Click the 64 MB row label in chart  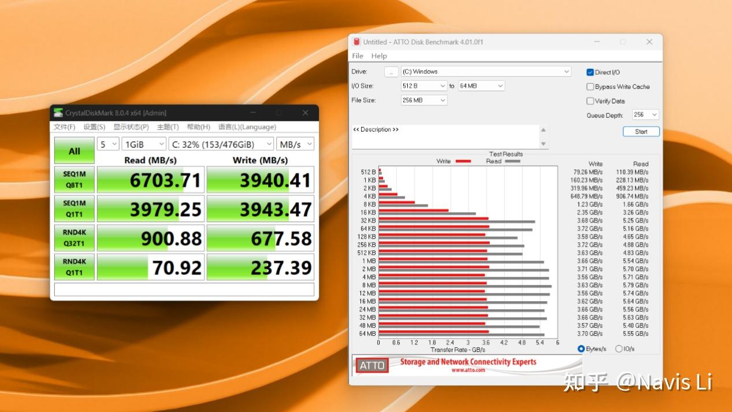(x=367, y=333)
